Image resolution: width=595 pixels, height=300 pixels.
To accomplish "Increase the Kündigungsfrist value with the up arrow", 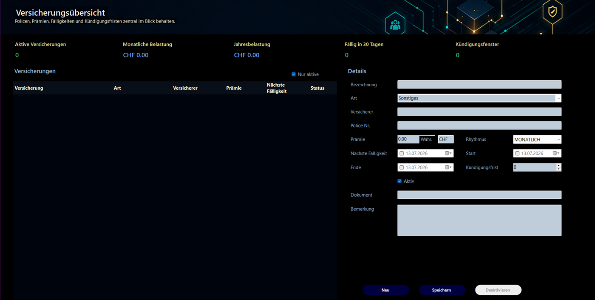I will coord(559,165).
